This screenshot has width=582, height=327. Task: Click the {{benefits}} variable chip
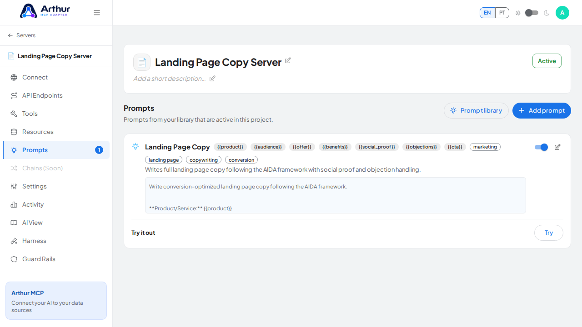coord(335,147)
